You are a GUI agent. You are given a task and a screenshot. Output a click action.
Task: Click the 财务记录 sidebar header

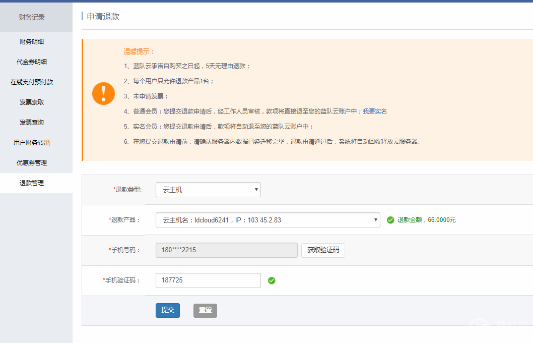tap(32, 17)
